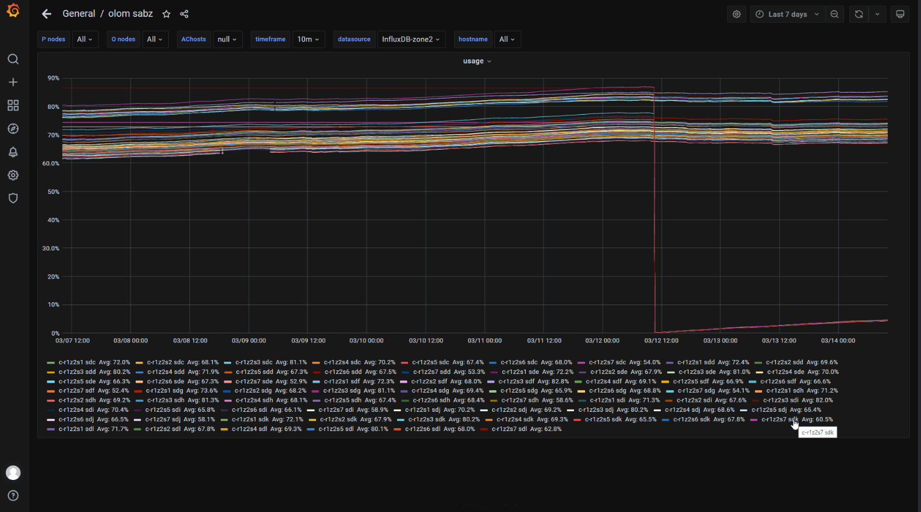Toggle c-r1z2s7 sdl series in legend

click(510, 429)
